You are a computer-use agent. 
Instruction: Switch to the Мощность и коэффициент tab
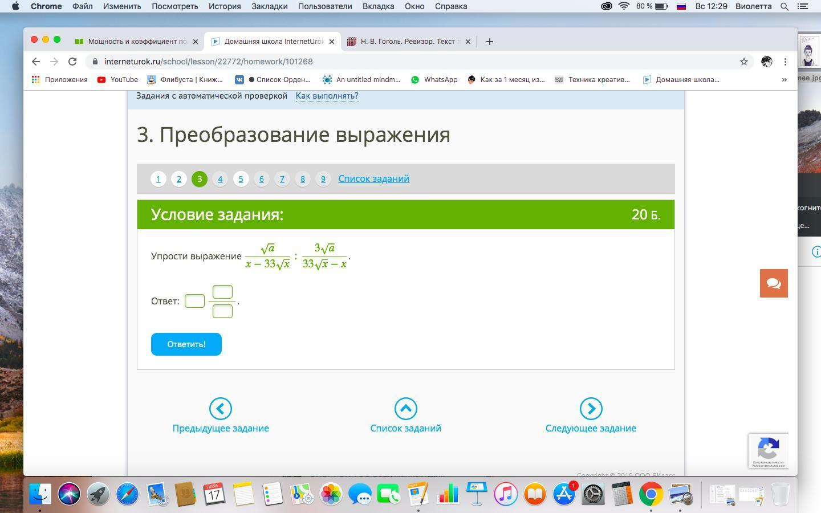tap(136, 42)
